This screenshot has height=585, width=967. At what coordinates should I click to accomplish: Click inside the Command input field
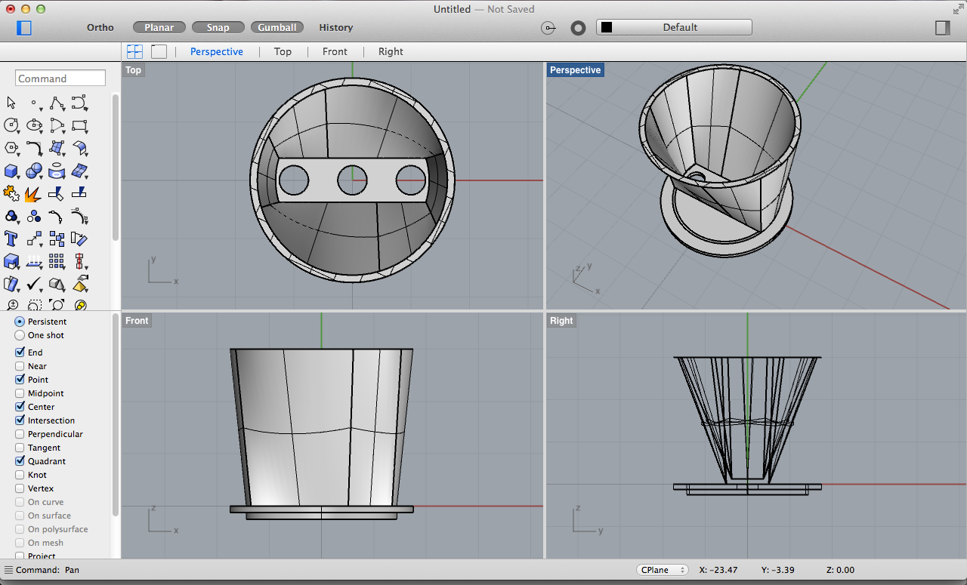(60, 78)
